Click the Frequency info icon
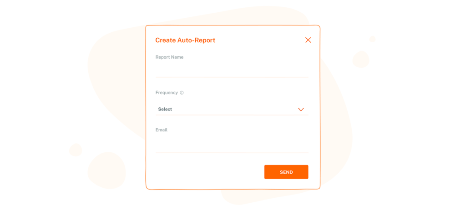 click(182, 93)
